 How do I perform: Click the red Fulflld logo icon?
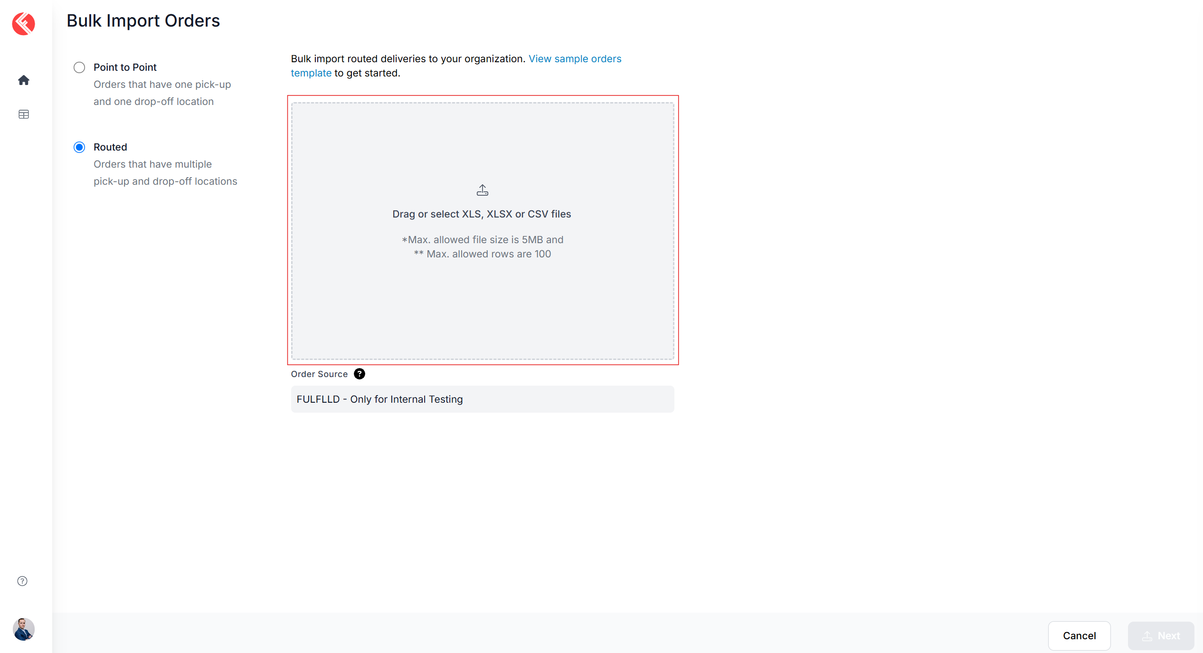click(24, 24)
